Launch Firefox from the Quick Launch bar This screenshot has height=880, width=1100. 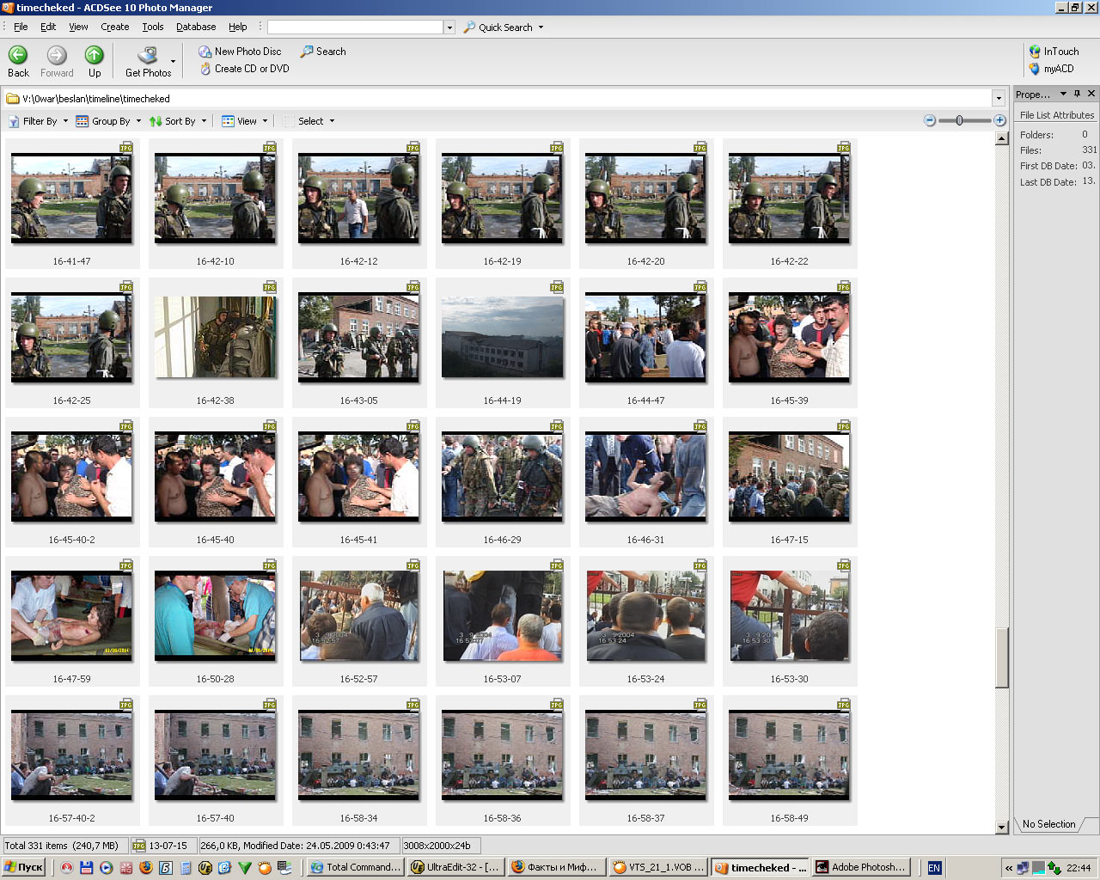[x=145, y=867]
